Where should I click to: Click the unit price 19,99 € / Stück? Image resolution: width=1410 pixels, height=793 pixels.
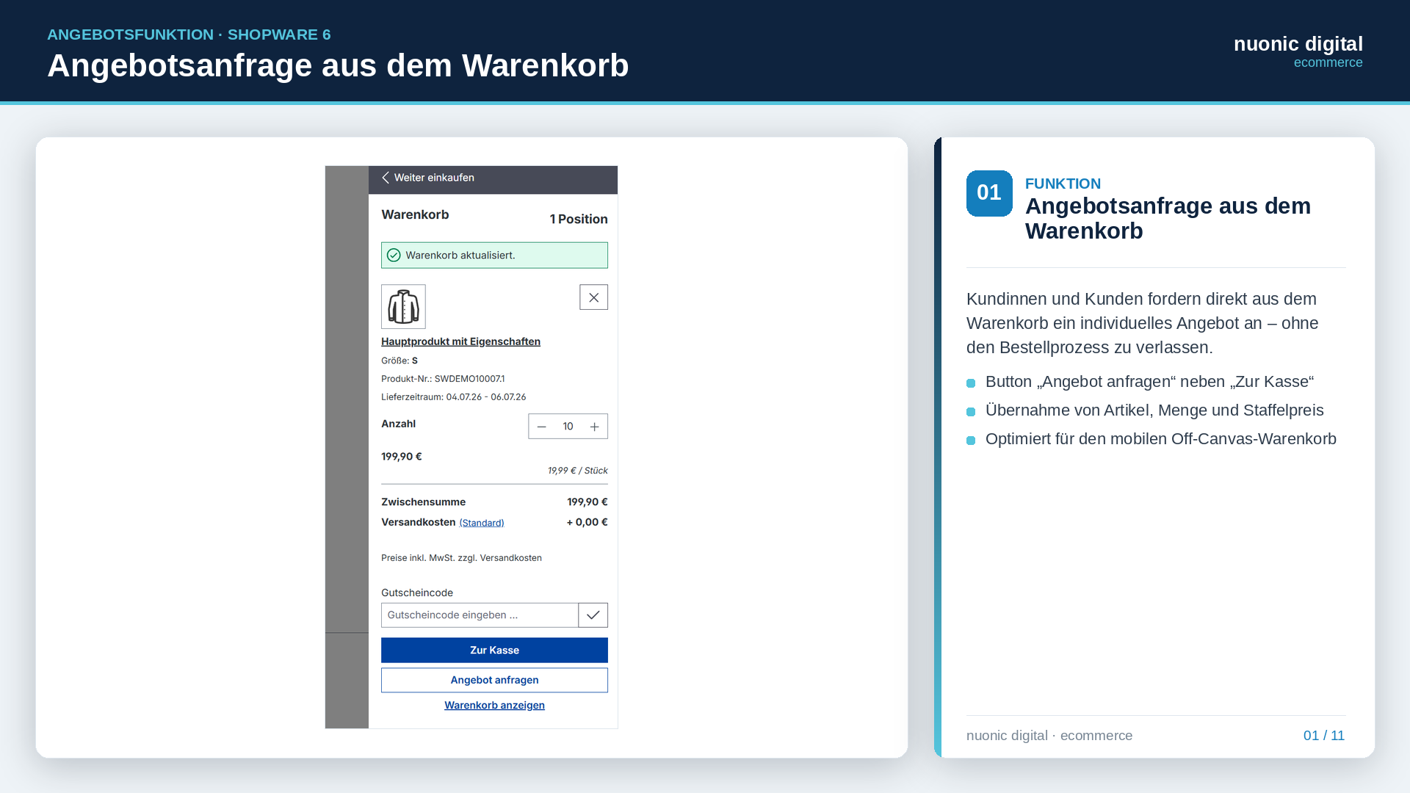pos(578,471)
